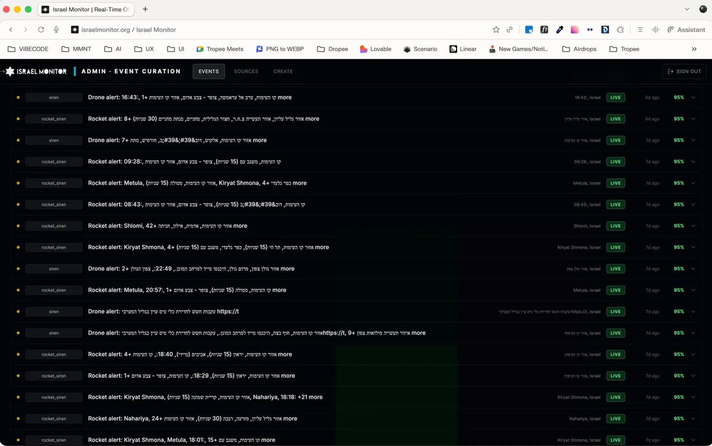712x446 pixels.
Task: Toggle LIVE badge on Rocket alert 08:43 row
Action: click(x=615, y=204)
